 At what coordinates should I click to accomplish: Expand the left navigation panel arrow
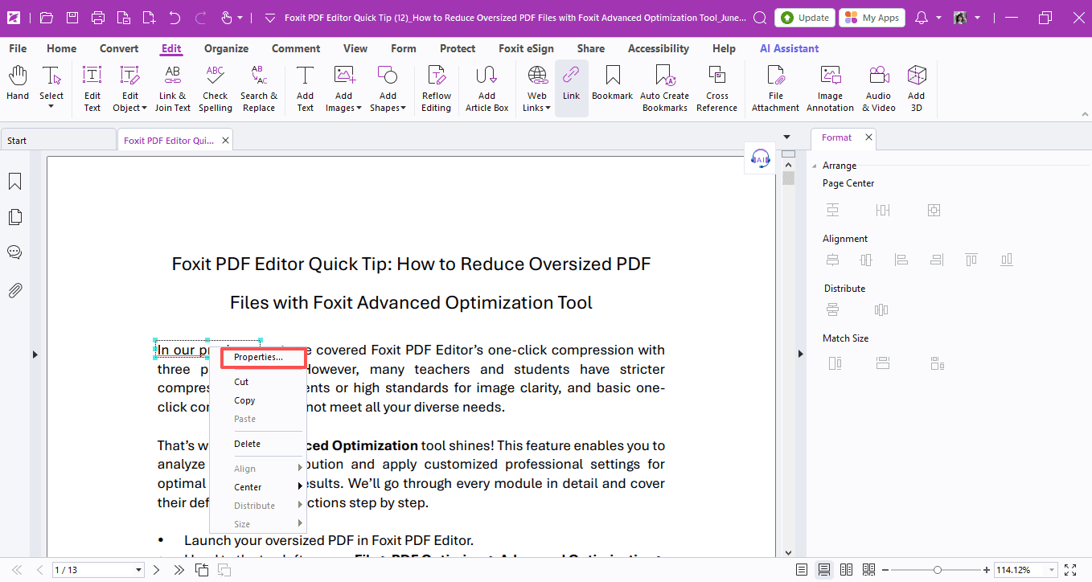[35, 354]
